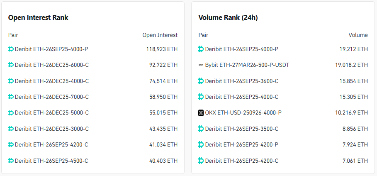Click the Deribit icon beside ETH-26SEP25-4200-C in Volume Rank
Screen dimensions: 377x176
(201, 161)
